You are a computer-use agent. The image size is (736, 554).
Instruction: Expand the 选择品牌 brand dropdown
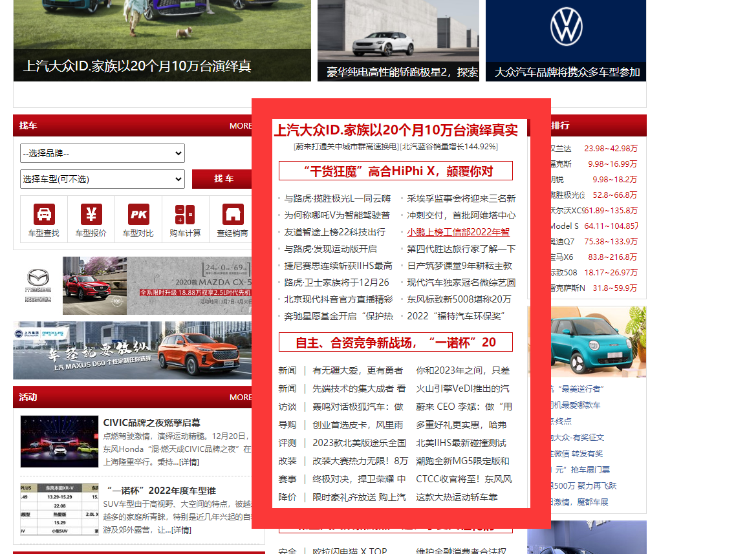[102, 153]
